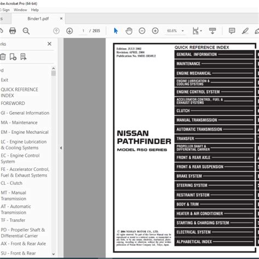
Task: Open EC - Engine Control System bookmark
Action: (x=20, y=158)
